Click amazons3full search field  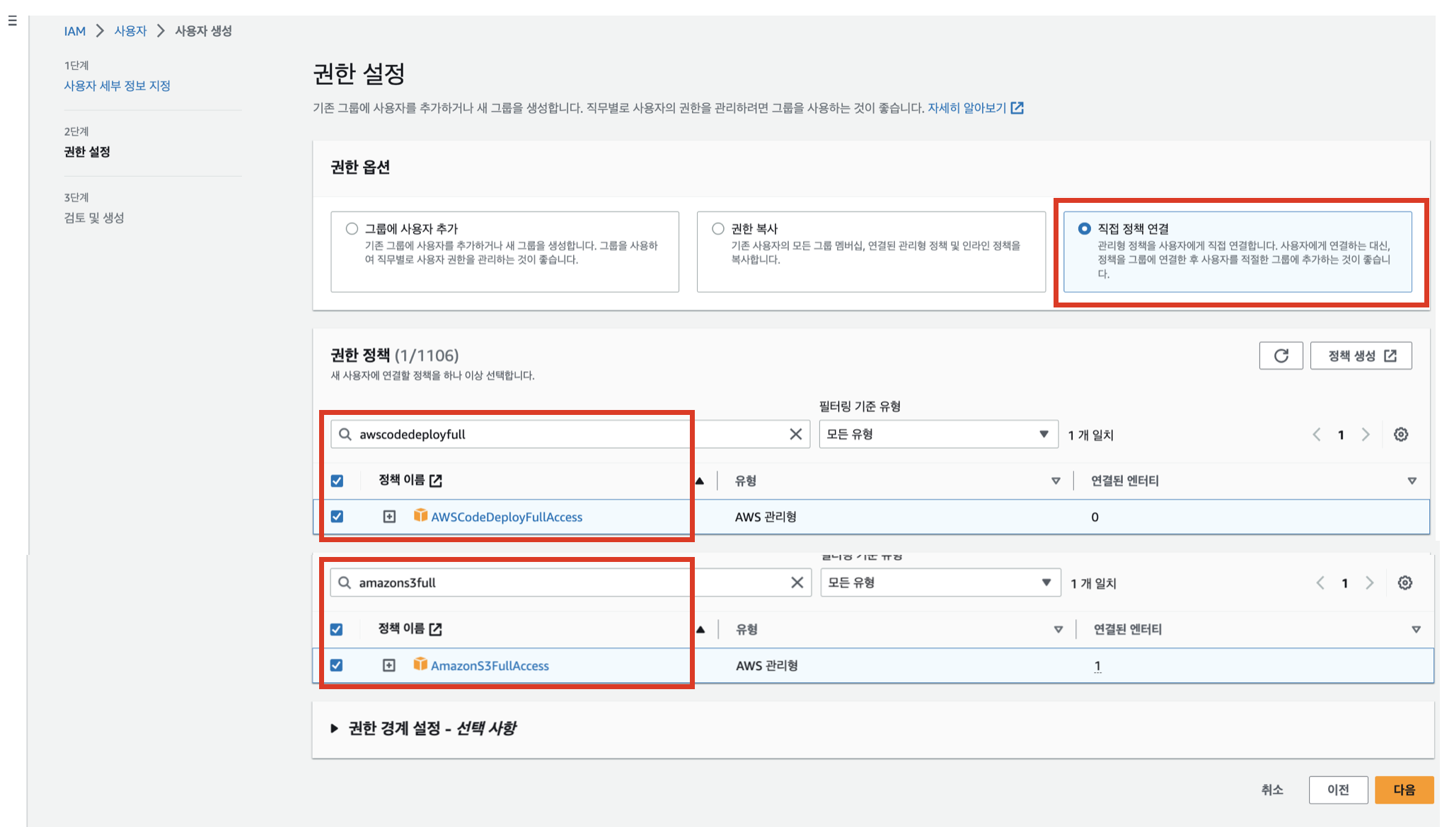coord(570,582)
